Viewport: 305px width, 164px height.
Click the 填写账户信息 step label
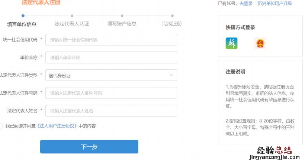tap(122, 24)
